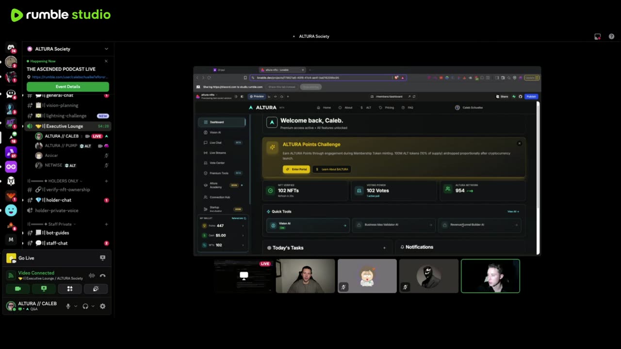Screen dimensions: 621x349
Task: Open Vision AI in ALTURA sidebar
Action: click(222, 132)
